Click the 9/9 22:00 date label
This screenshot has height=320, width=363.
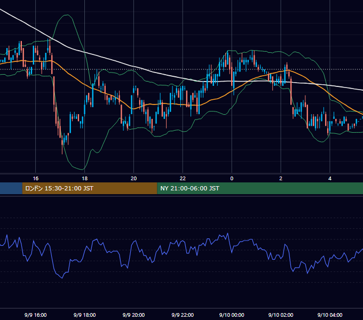[x=183, y=315]
